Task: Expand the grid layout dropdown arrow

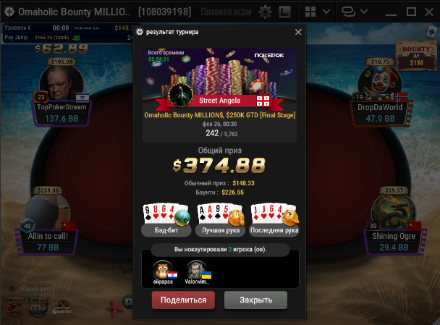Action: pos(326,12)
